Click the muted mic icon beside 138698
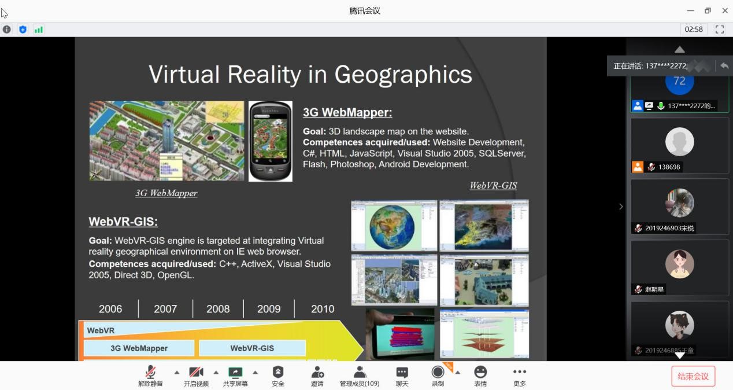The image size is (733, 390). (651, 167)
